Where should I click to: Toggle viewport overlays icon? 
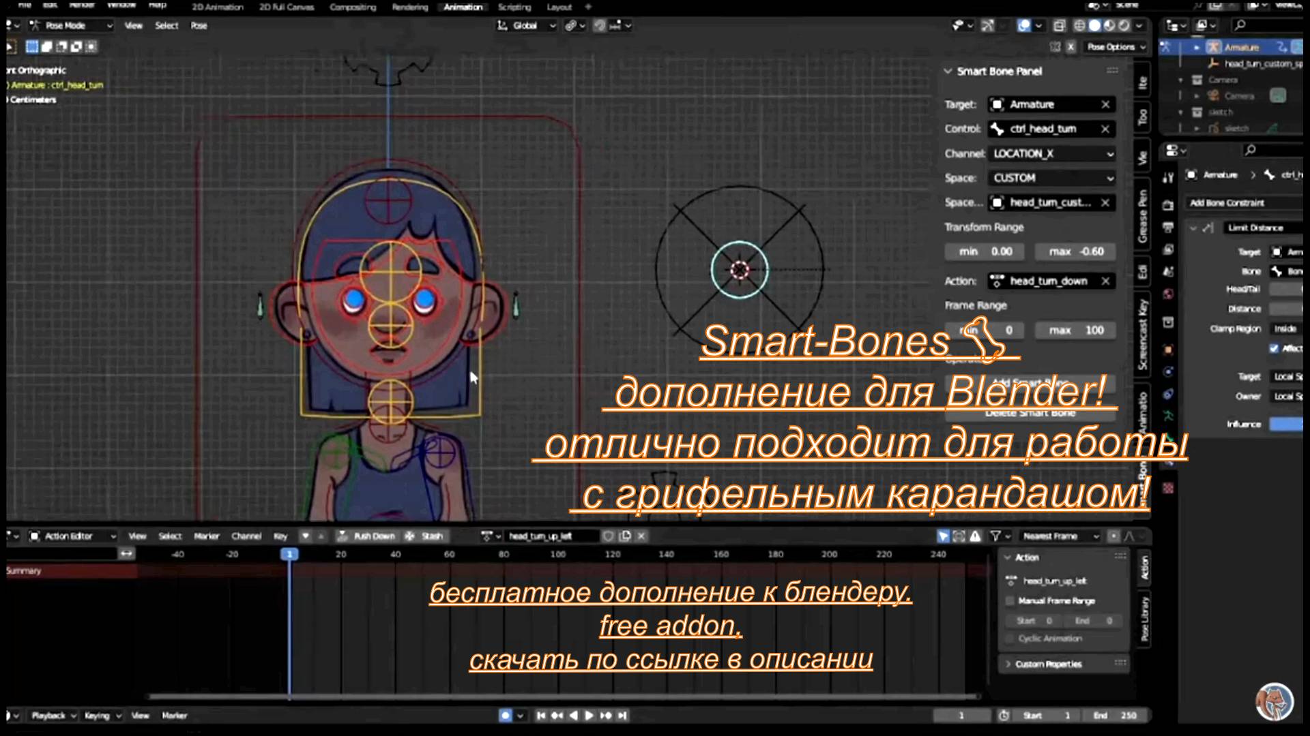pos(1023,25)
